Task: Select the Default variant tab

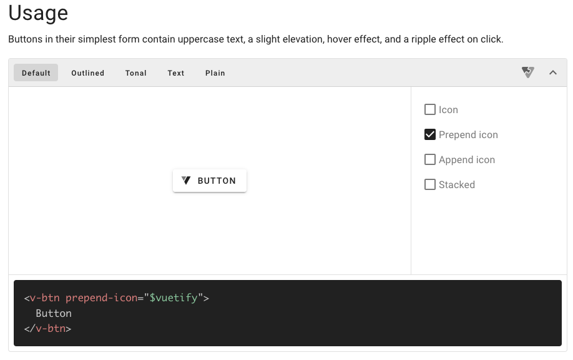Action: 36,72
